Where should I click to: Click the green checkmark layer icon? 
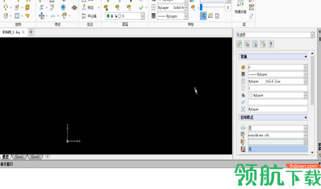pos(141,8)
